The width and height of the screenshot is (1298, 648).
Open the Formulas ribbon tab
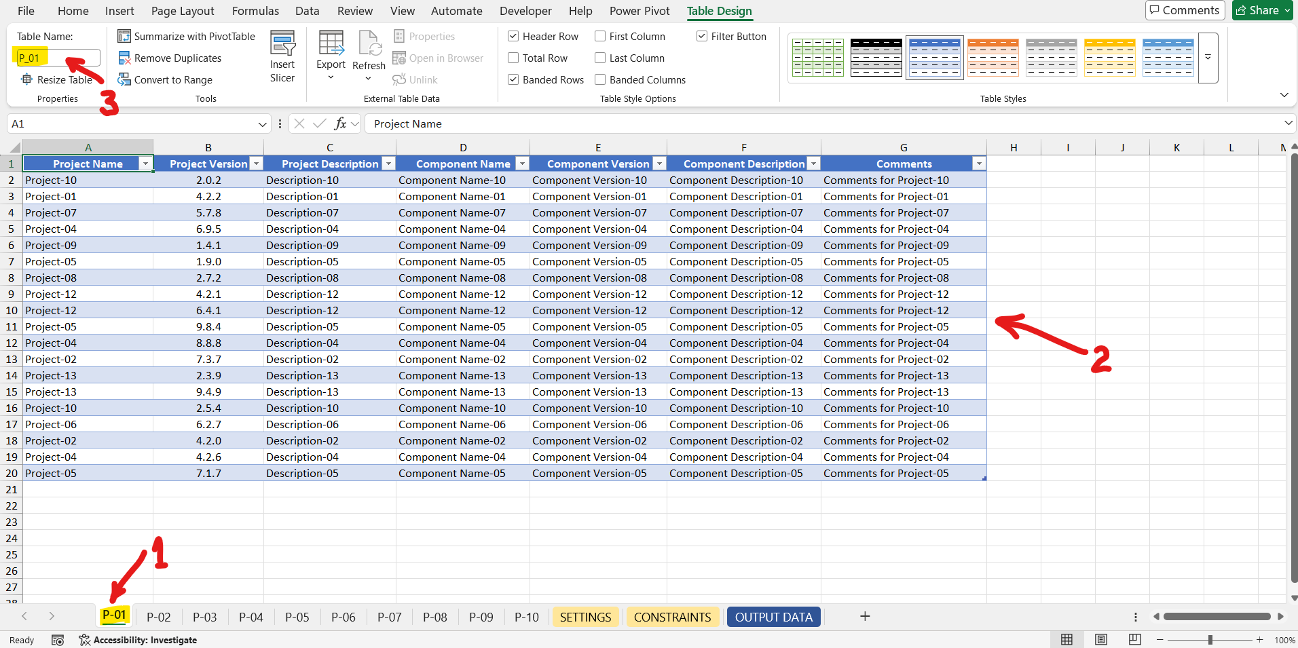coord(255,11)
